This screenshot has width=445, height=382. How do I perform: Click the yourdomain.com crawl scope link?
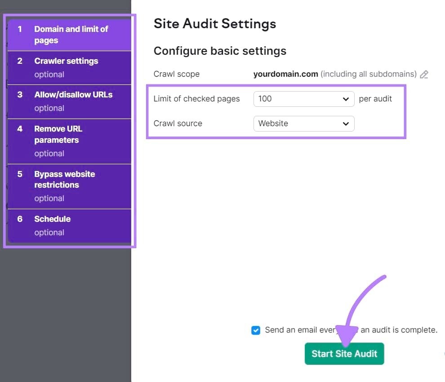[x=285, y=74]
